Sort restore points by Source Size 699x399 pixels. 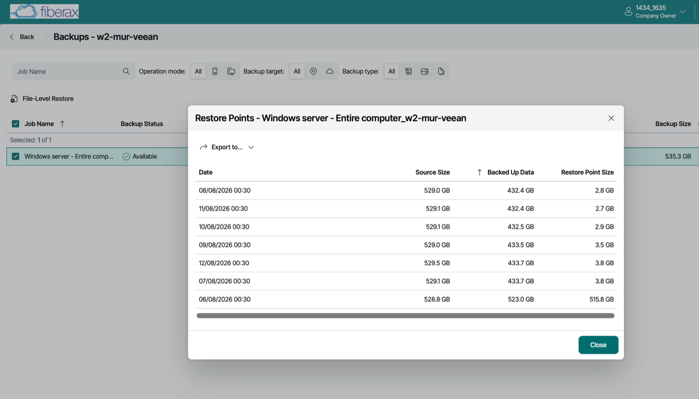433,172
